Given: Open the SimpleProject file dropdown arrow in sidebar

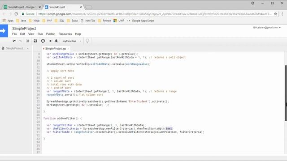Looking at the screenshot, I should (28, 48).
